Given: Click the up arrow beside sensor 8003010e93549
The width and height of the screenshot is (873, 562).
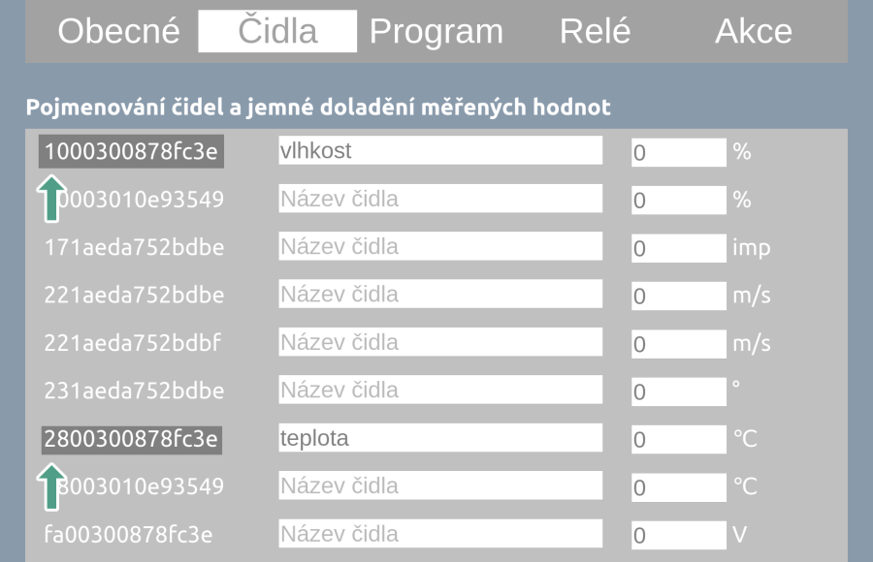Looking at the screenshot, I should 50,485.
